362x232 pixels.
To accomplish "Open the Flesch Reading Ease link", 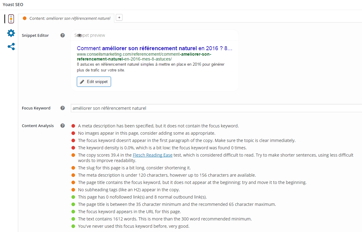I will point(153,155).
